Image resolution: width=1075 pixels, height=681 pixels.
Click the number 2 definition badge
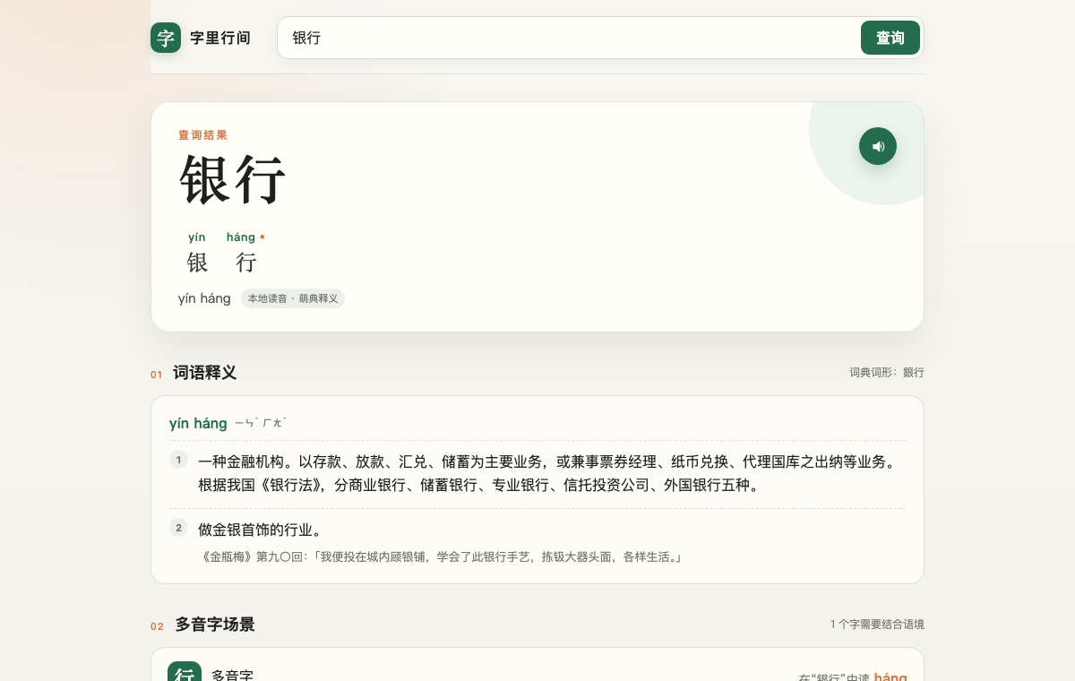pyautogui.click(x=178, y=528)
